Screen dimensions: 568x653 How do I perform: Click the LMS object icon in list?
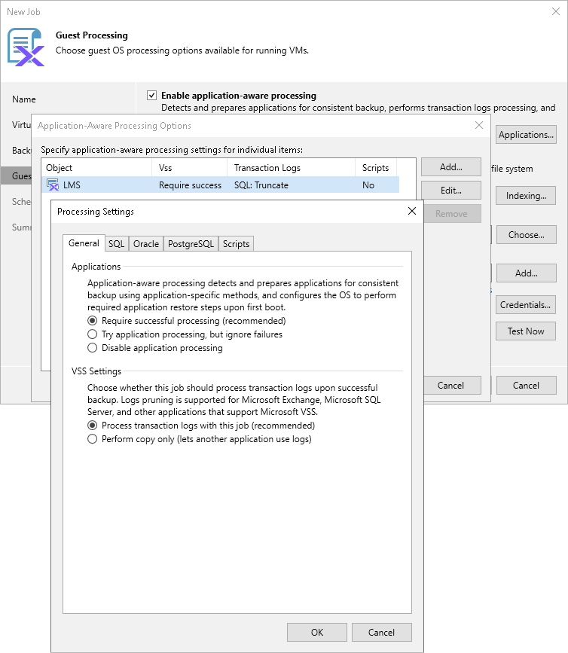(x=53, y=185)
